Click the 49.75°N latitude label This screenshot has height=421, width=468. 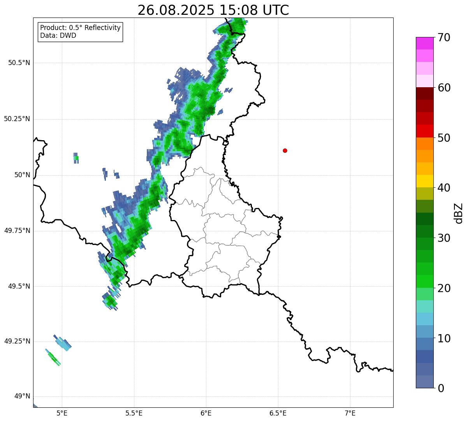coord(17,231)
